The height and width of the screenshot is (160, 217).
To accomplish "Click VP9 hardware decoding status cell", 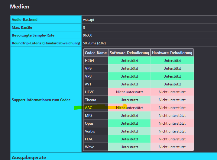I will click(172, 69).
